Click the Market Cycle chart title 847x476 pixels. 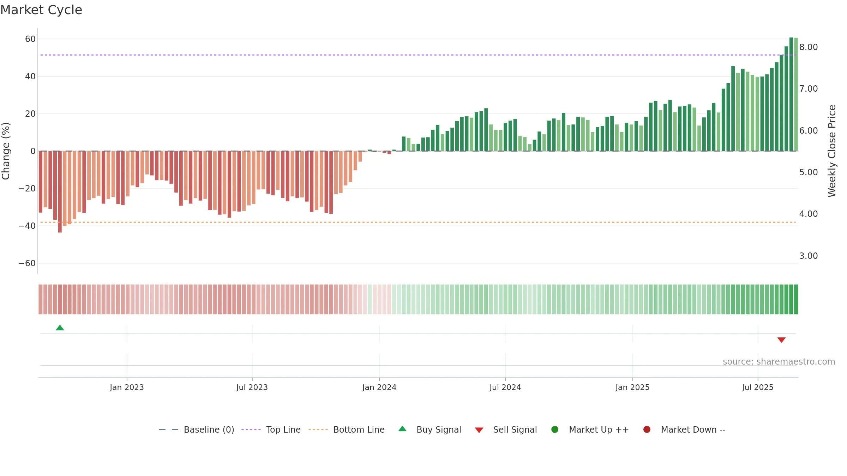coord(41,10)
